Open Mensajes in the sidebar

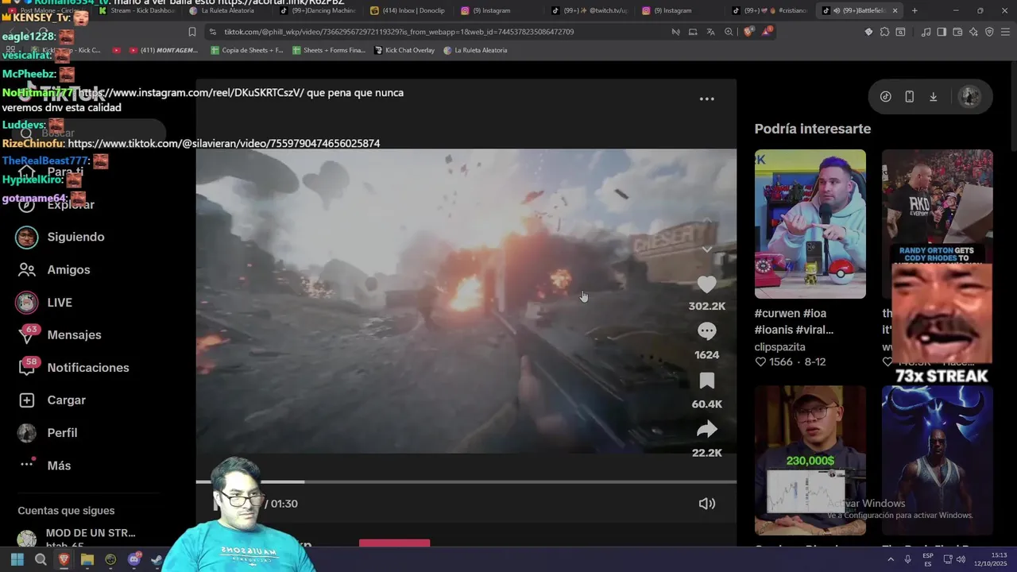click(74, 334)
